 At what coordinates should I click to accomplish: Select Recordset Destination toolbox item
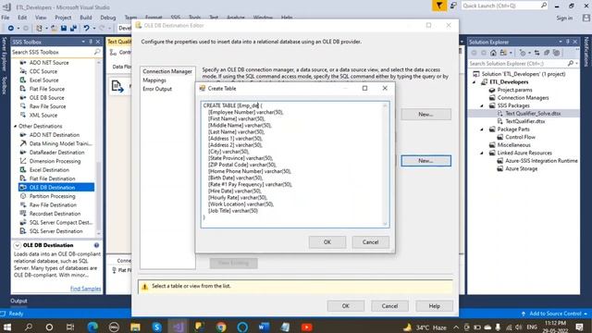tap(55, 214)
